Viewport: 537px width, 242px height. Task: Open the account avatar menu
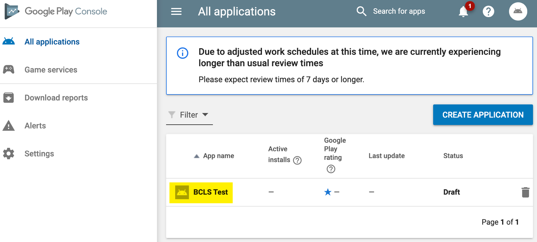tap(518, 11)
